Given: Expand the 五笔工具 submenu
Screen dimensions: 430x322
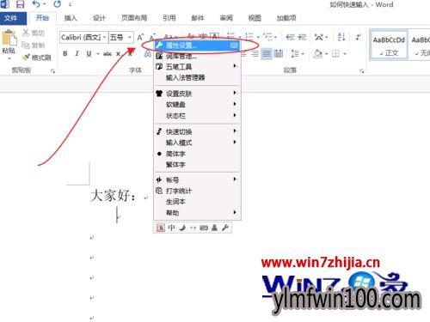Looking at the screenshot, I should (197, 66).
